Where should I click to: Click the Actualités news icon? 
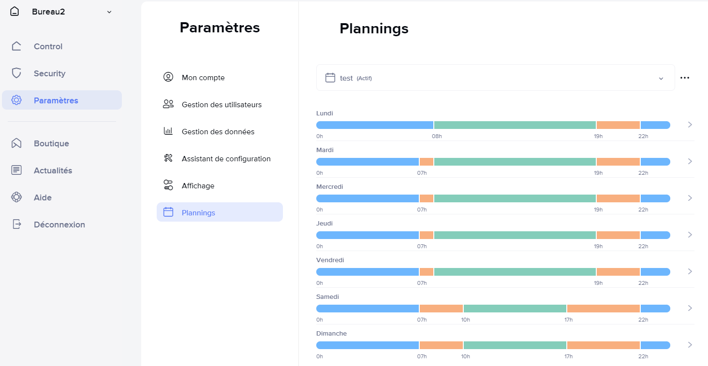(16, 170)
